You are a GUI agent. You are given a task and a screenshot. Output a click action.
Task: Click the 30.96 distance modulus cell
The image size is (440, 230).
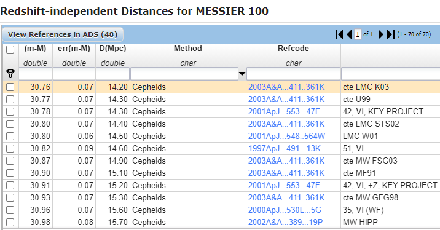pos(36,210)
